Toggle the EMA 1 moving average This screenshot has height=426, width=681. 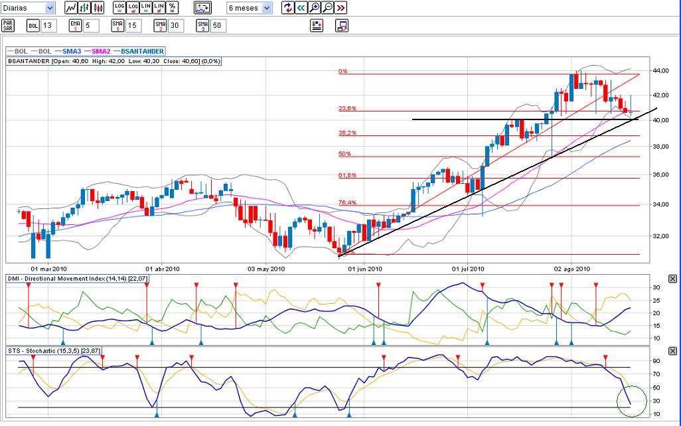point(75,26)
